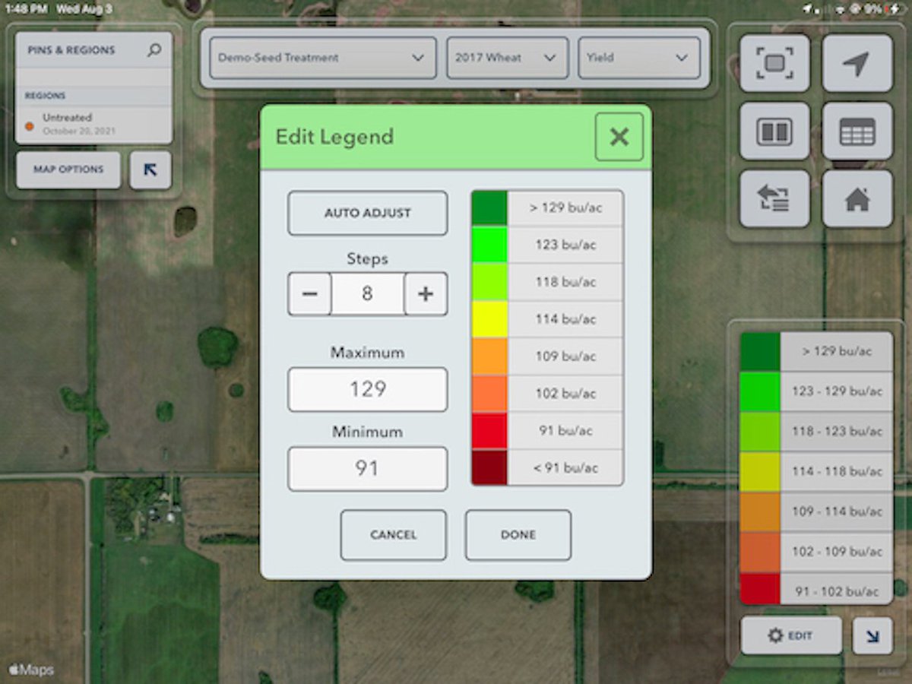
Task: Tap the Steps value field showing 8
Action: (367, 294)
